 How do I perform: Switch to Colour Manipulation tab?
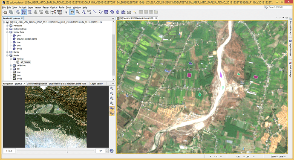pos(56,84)
